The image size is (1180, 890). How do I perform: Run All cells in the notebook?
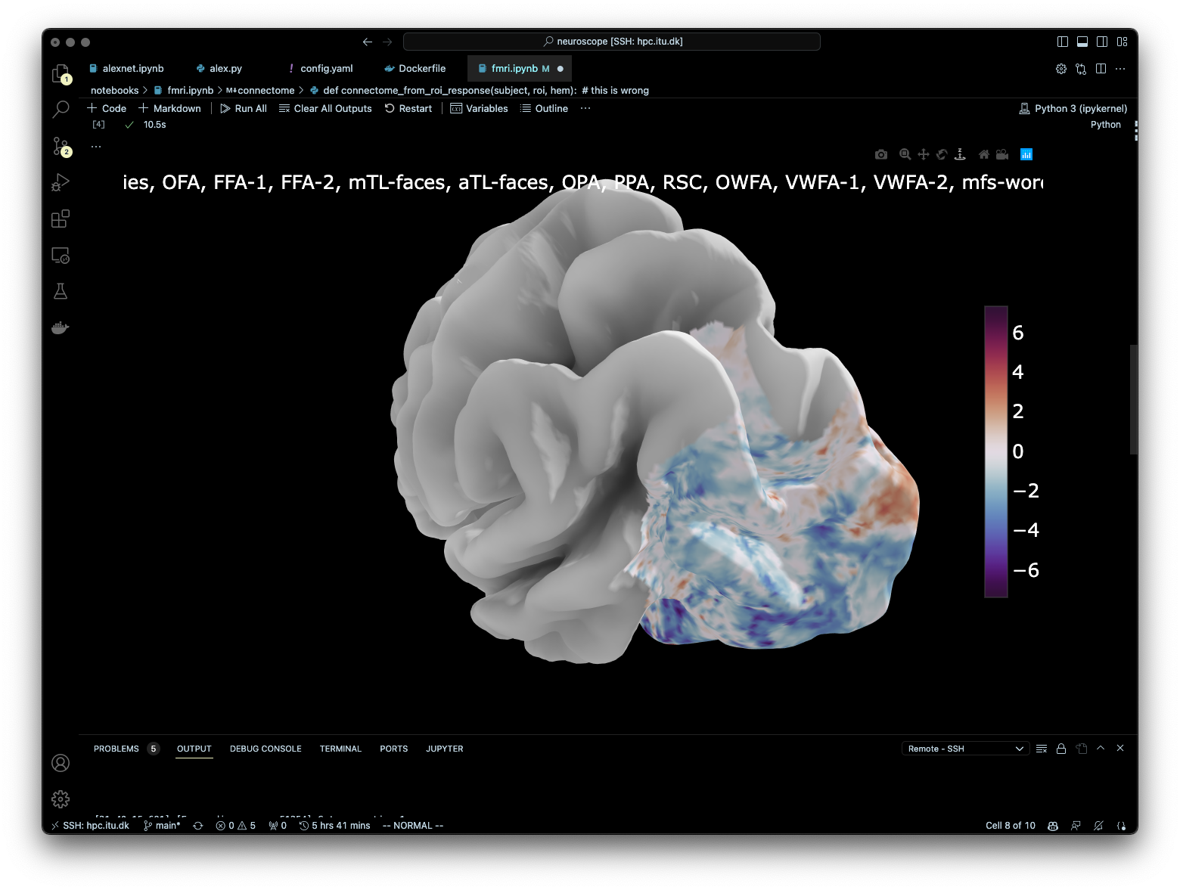(x=243, y=108)
